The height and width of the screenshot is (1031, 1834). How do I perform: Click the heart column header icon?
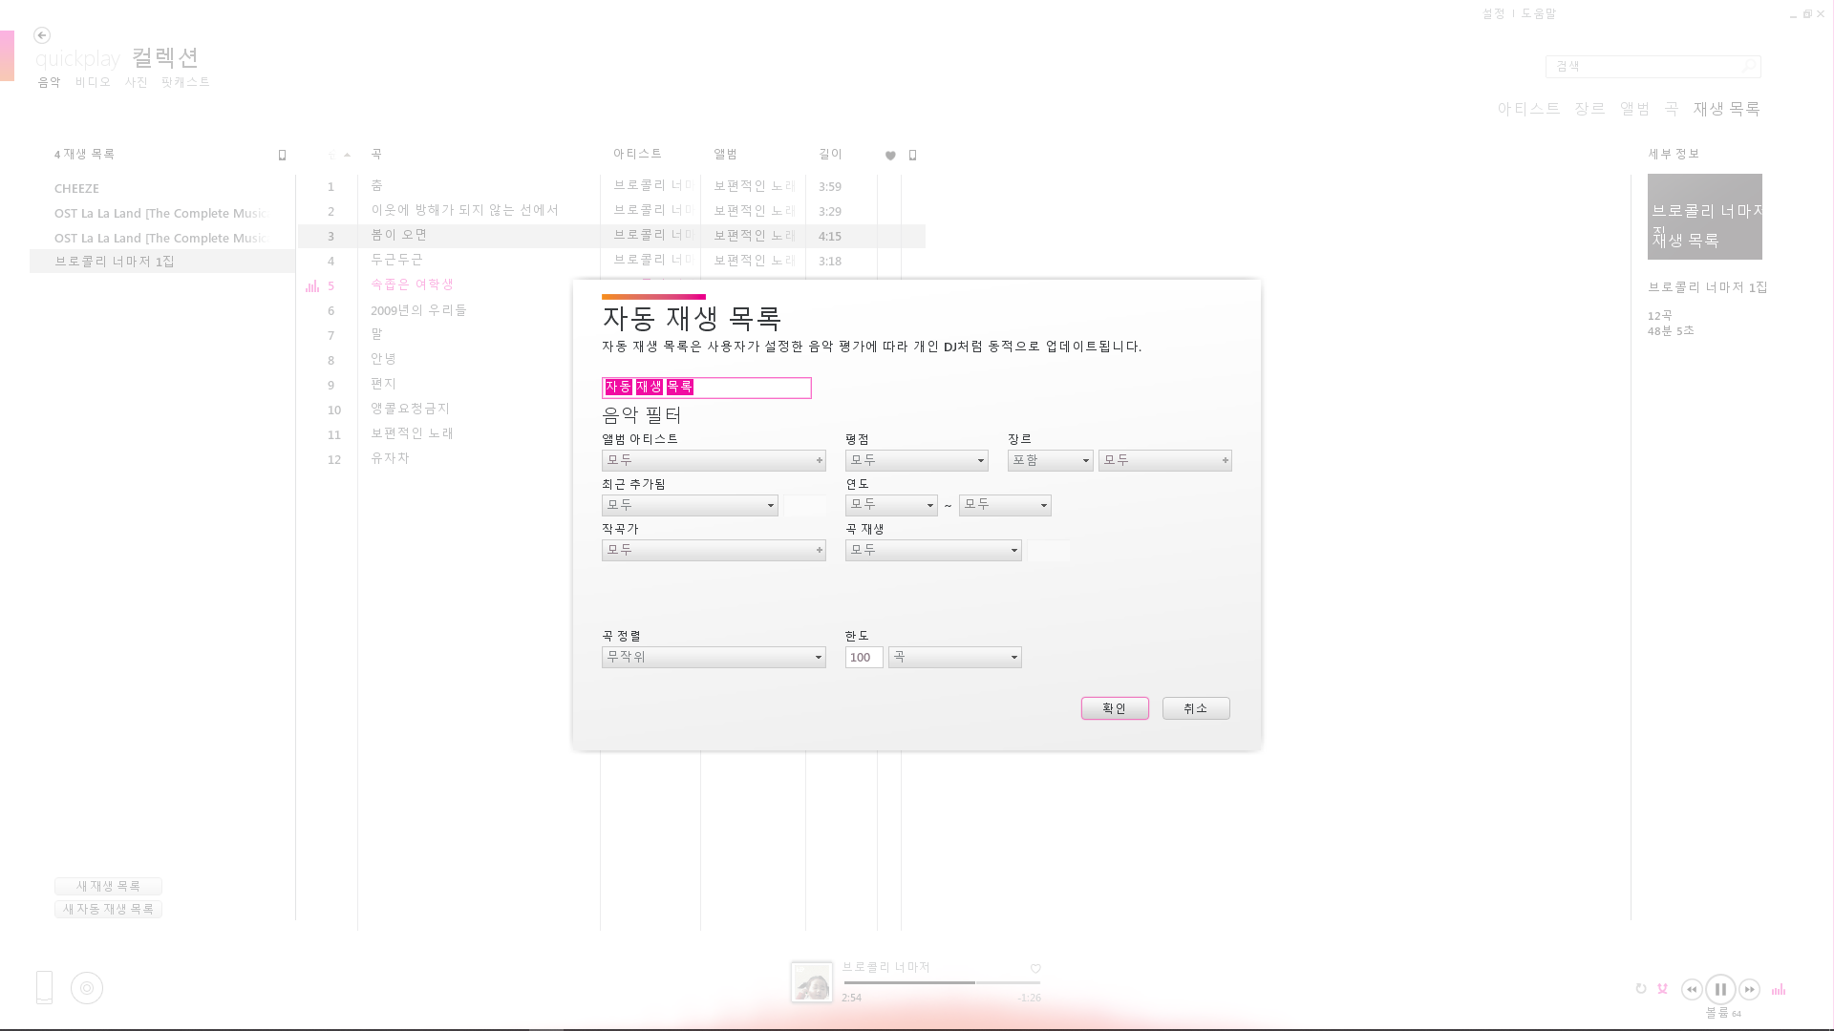(x=890, y=156)
